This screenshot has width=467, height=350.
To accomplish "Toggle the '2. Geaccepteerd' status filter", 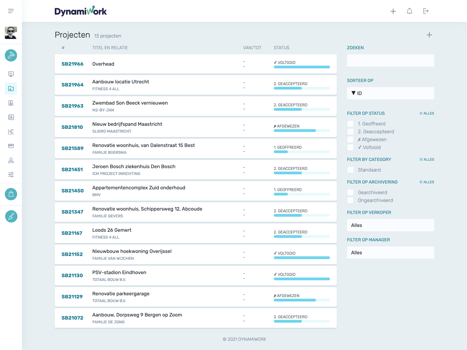I will coord(350,132).
